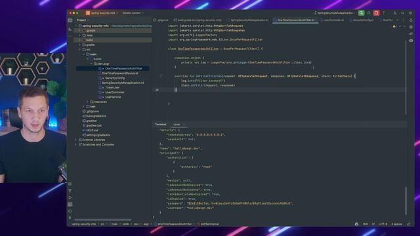Expand the test folder
This screenshot has height=236, width=420.
[83, 106]
